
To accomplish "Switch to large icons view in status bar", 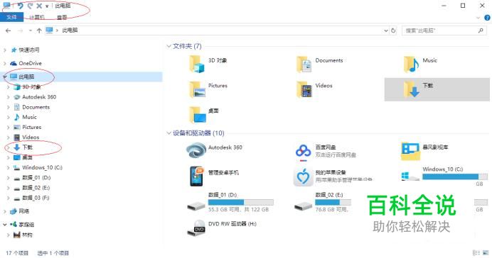I will point(486,252).
